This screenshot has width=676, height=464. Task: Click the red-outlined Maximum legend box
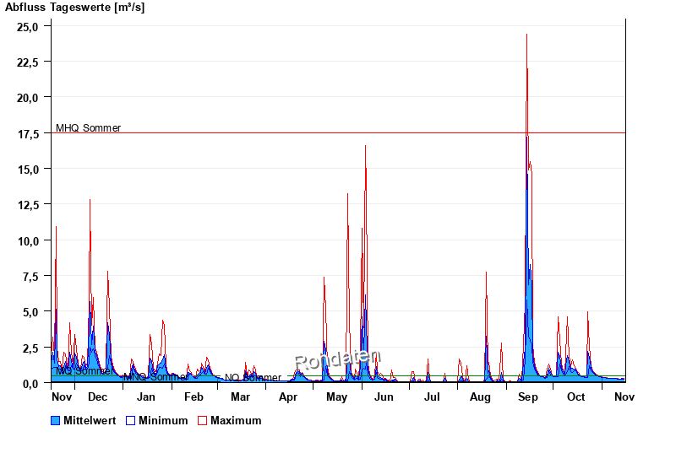click(202, 420)
